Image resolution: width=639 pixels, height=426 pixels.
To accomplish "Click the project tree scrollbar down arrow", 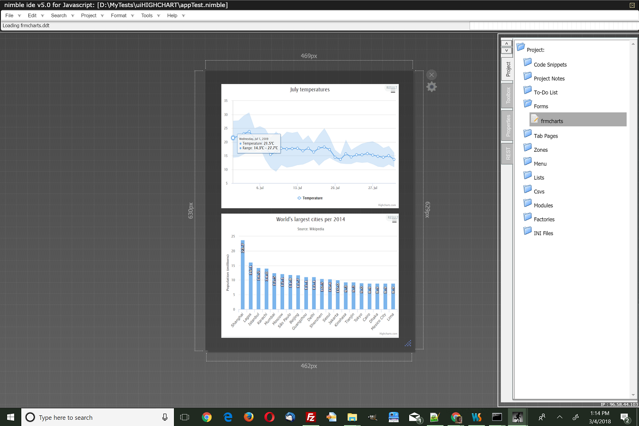I will click(633, 395).
